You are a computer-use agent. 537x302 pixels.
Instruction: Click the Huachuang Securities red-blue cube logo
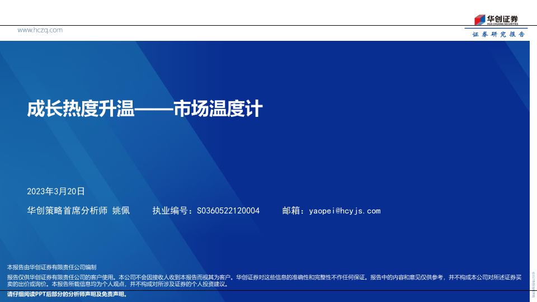pos(480,20)
